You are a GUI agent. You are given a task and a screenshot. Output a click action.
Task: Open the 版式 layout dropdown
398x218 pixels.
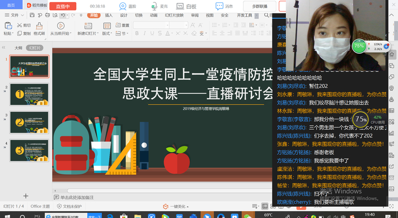[107, 33]
